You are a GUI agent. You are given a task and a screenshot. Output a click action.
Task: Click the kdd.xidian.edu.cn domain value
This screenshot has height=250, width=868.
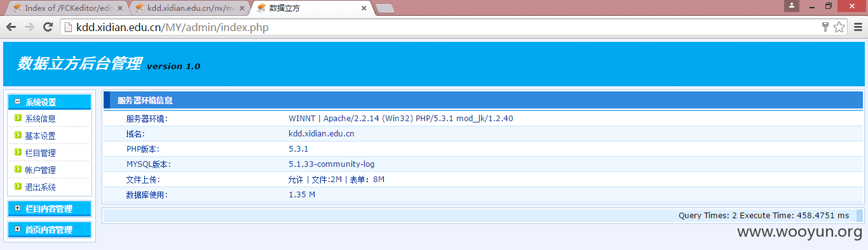pos(322,134)
